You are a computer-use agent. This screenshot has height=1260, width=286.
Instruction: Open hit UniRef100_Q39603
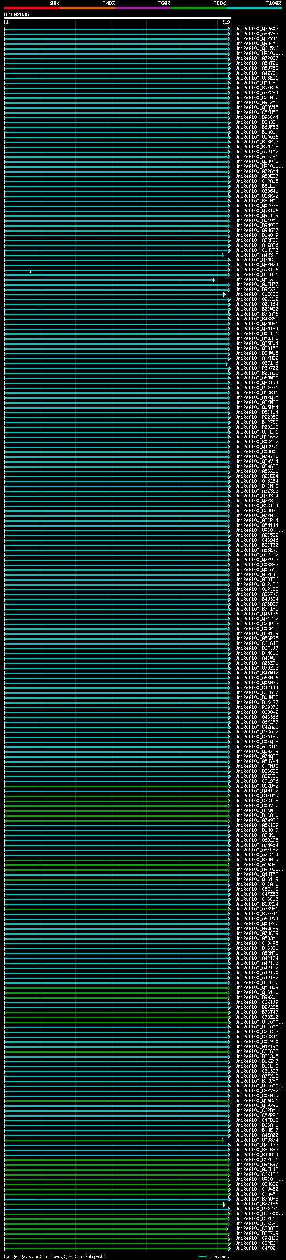[257, 29]
